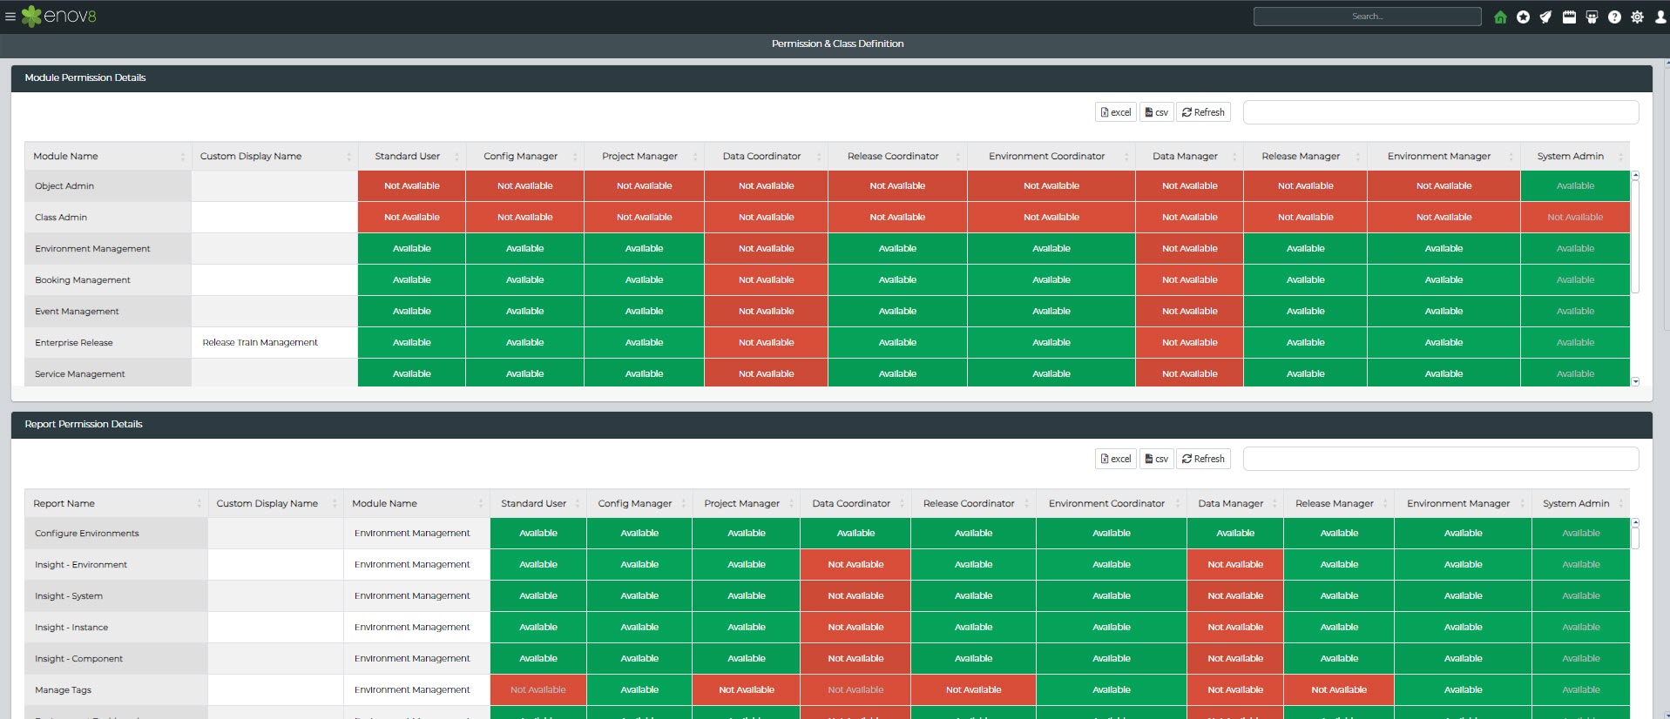This screenshot has height=719, width=1670.
Task: Export Report Permission table to excel
Action: point(1115,459)
